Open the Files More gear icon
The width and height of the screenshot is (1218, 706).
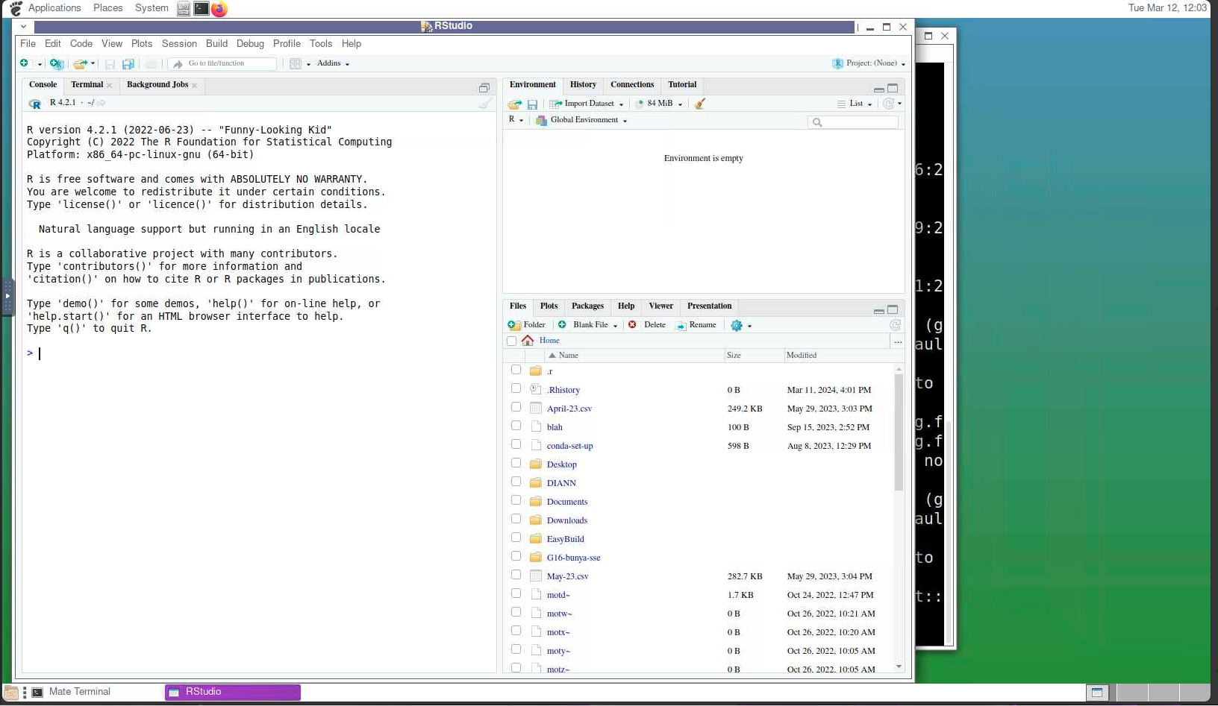pyautogui.click(x=737, y=325)
